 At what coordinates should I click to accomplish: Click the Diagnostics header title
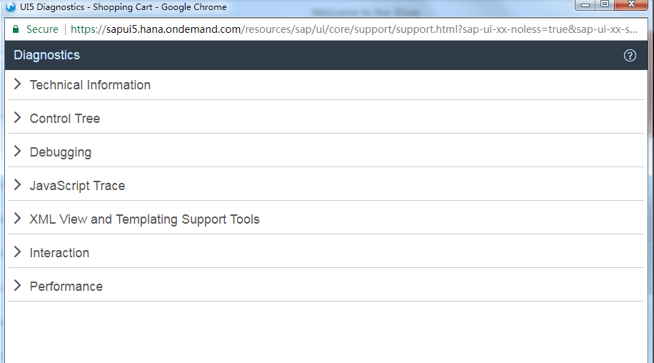47,55
